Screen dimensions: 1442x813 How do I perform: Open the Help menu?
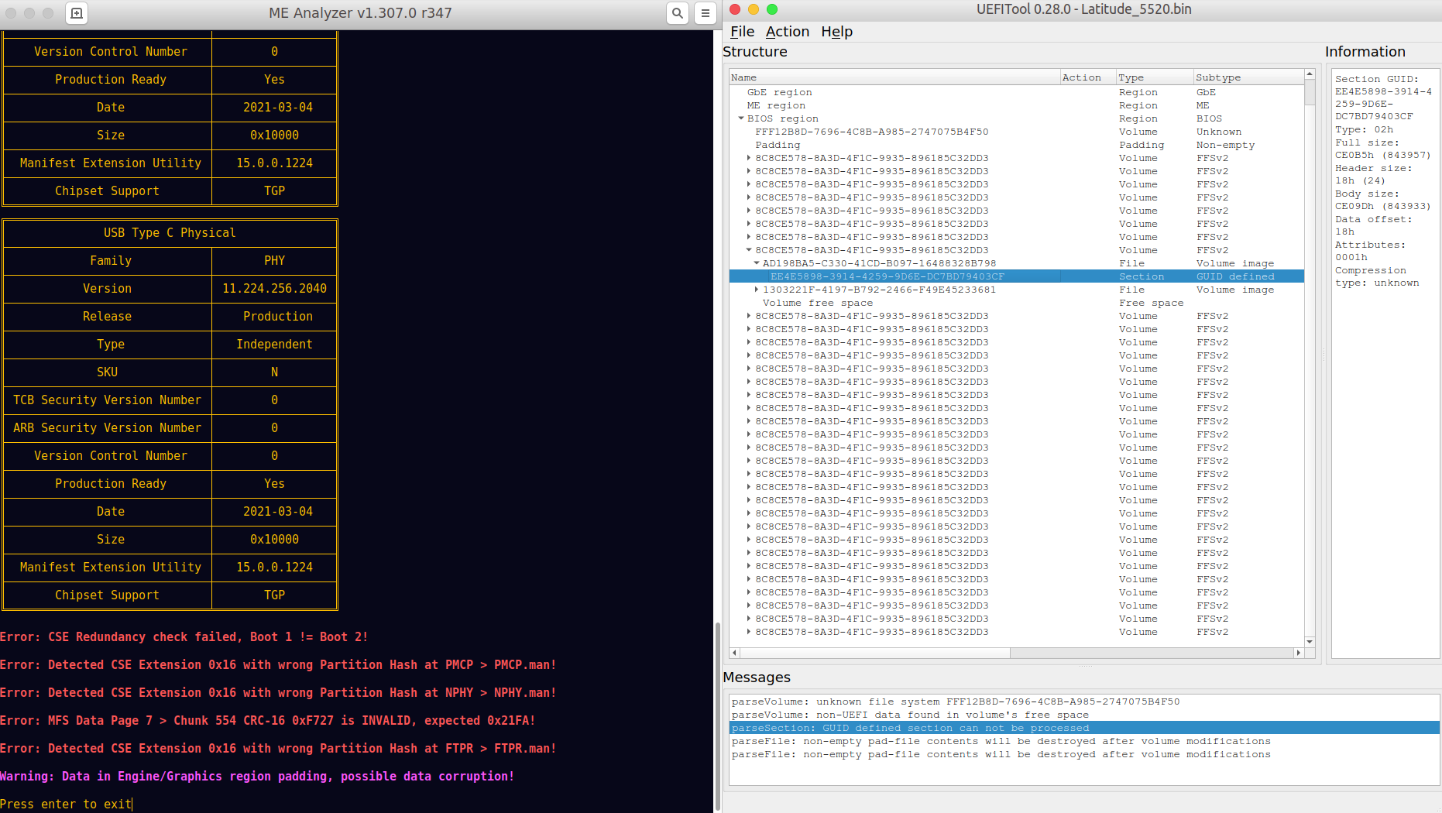tap(836, 32)
